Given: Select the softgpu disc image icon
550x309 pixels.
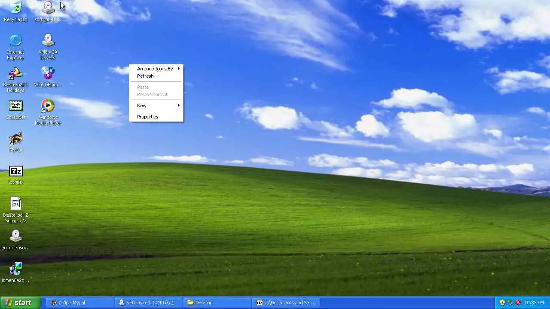Looking at the screenshot, I should pos(48,11).
